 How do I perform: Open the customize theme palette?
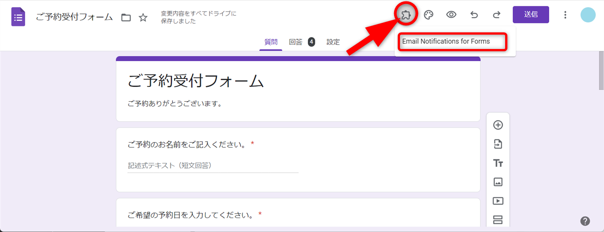(x=429, y=15)
